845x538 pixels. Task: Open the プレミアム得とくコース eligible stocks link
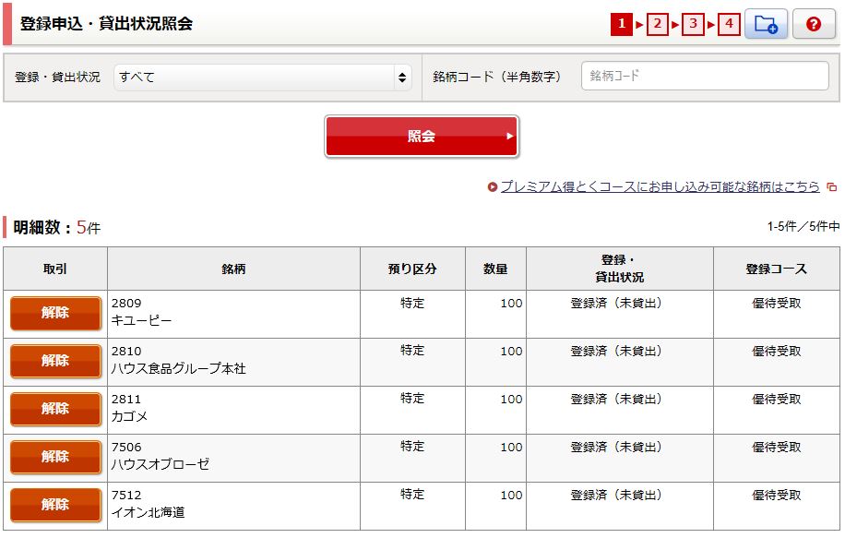[660, 186]
